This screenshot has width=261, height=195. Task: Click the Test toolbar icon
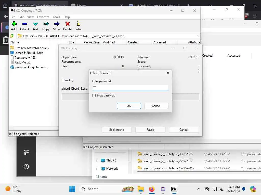(35, 26)
